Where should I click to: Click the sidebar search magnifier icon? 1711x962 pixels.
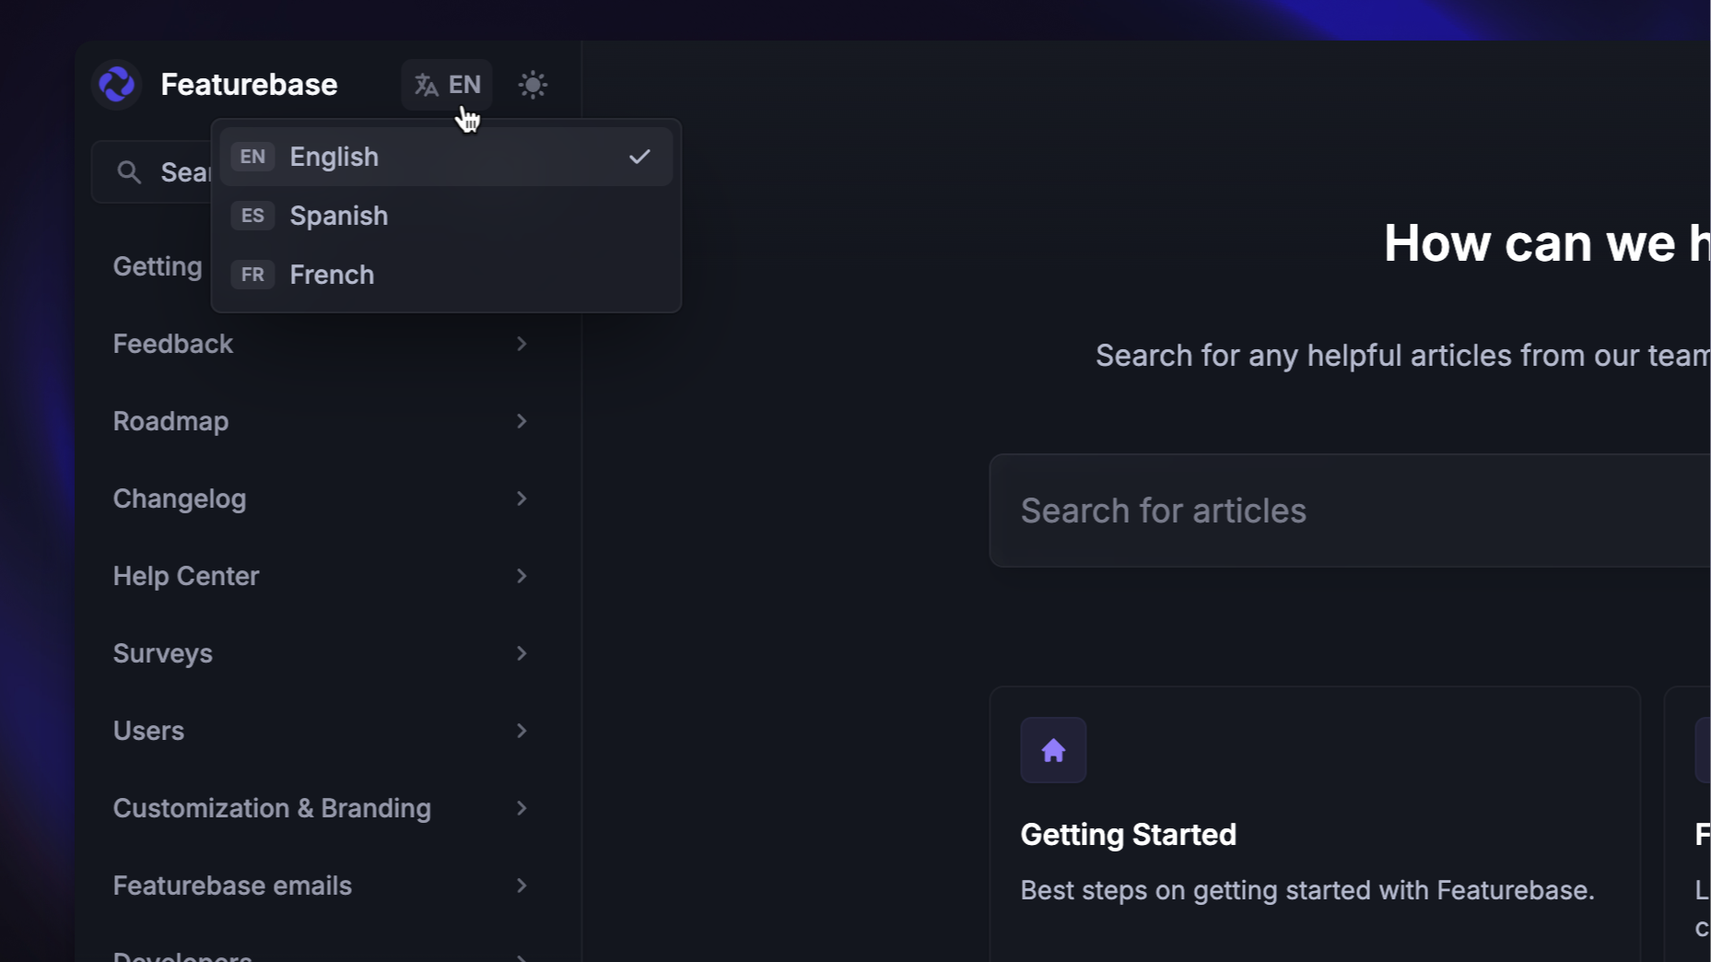tap(129, 172)
